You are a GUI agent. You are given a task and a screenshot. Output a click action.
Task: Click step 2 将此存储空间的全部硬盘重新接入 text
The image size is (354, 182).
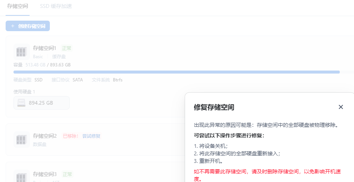pos(237,153)
